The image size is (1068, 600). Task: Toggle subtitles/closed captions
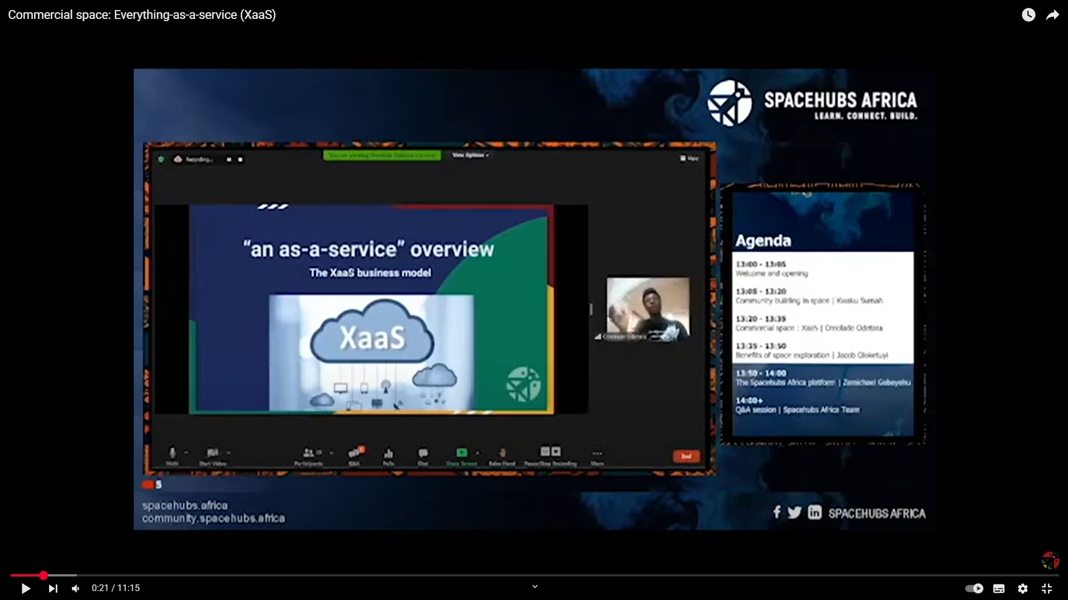(x=999, y=588)
